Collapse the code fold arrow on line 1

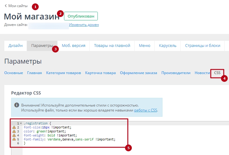click(21, 123)
